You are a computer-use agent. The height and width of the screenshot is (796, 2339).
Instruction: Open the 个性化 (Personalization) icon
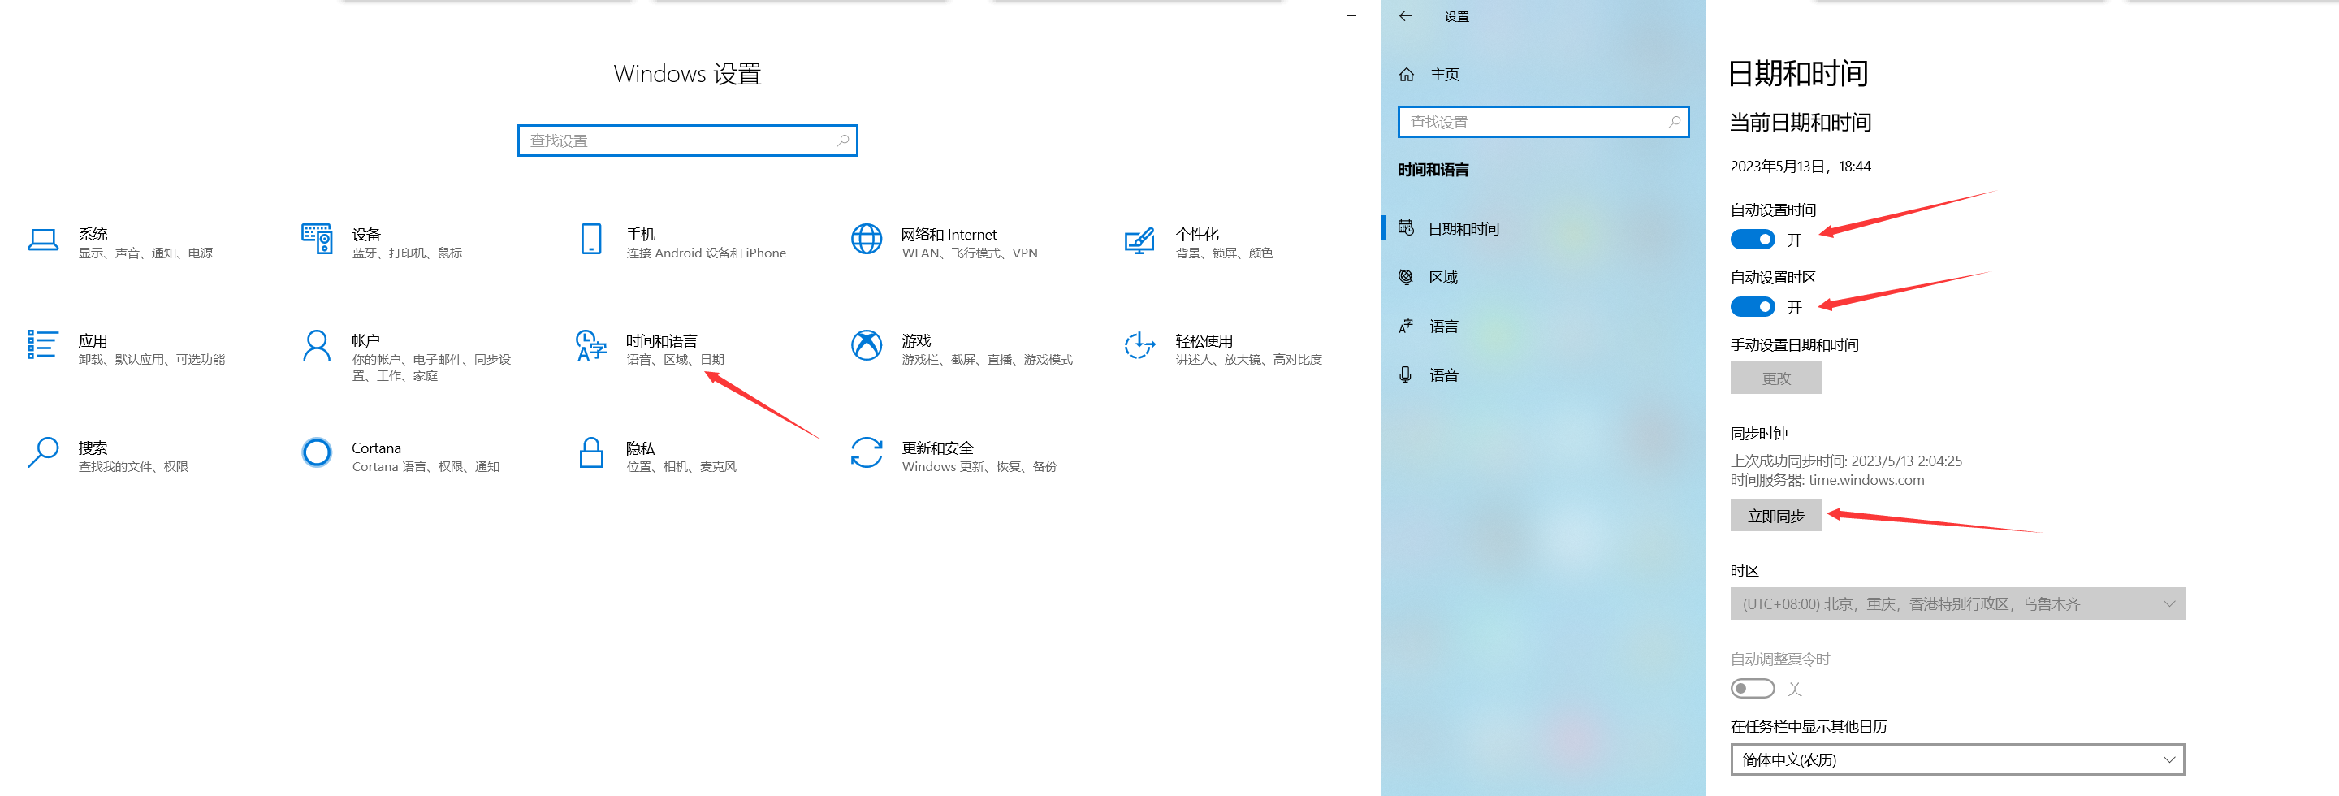coord(1139,240)
